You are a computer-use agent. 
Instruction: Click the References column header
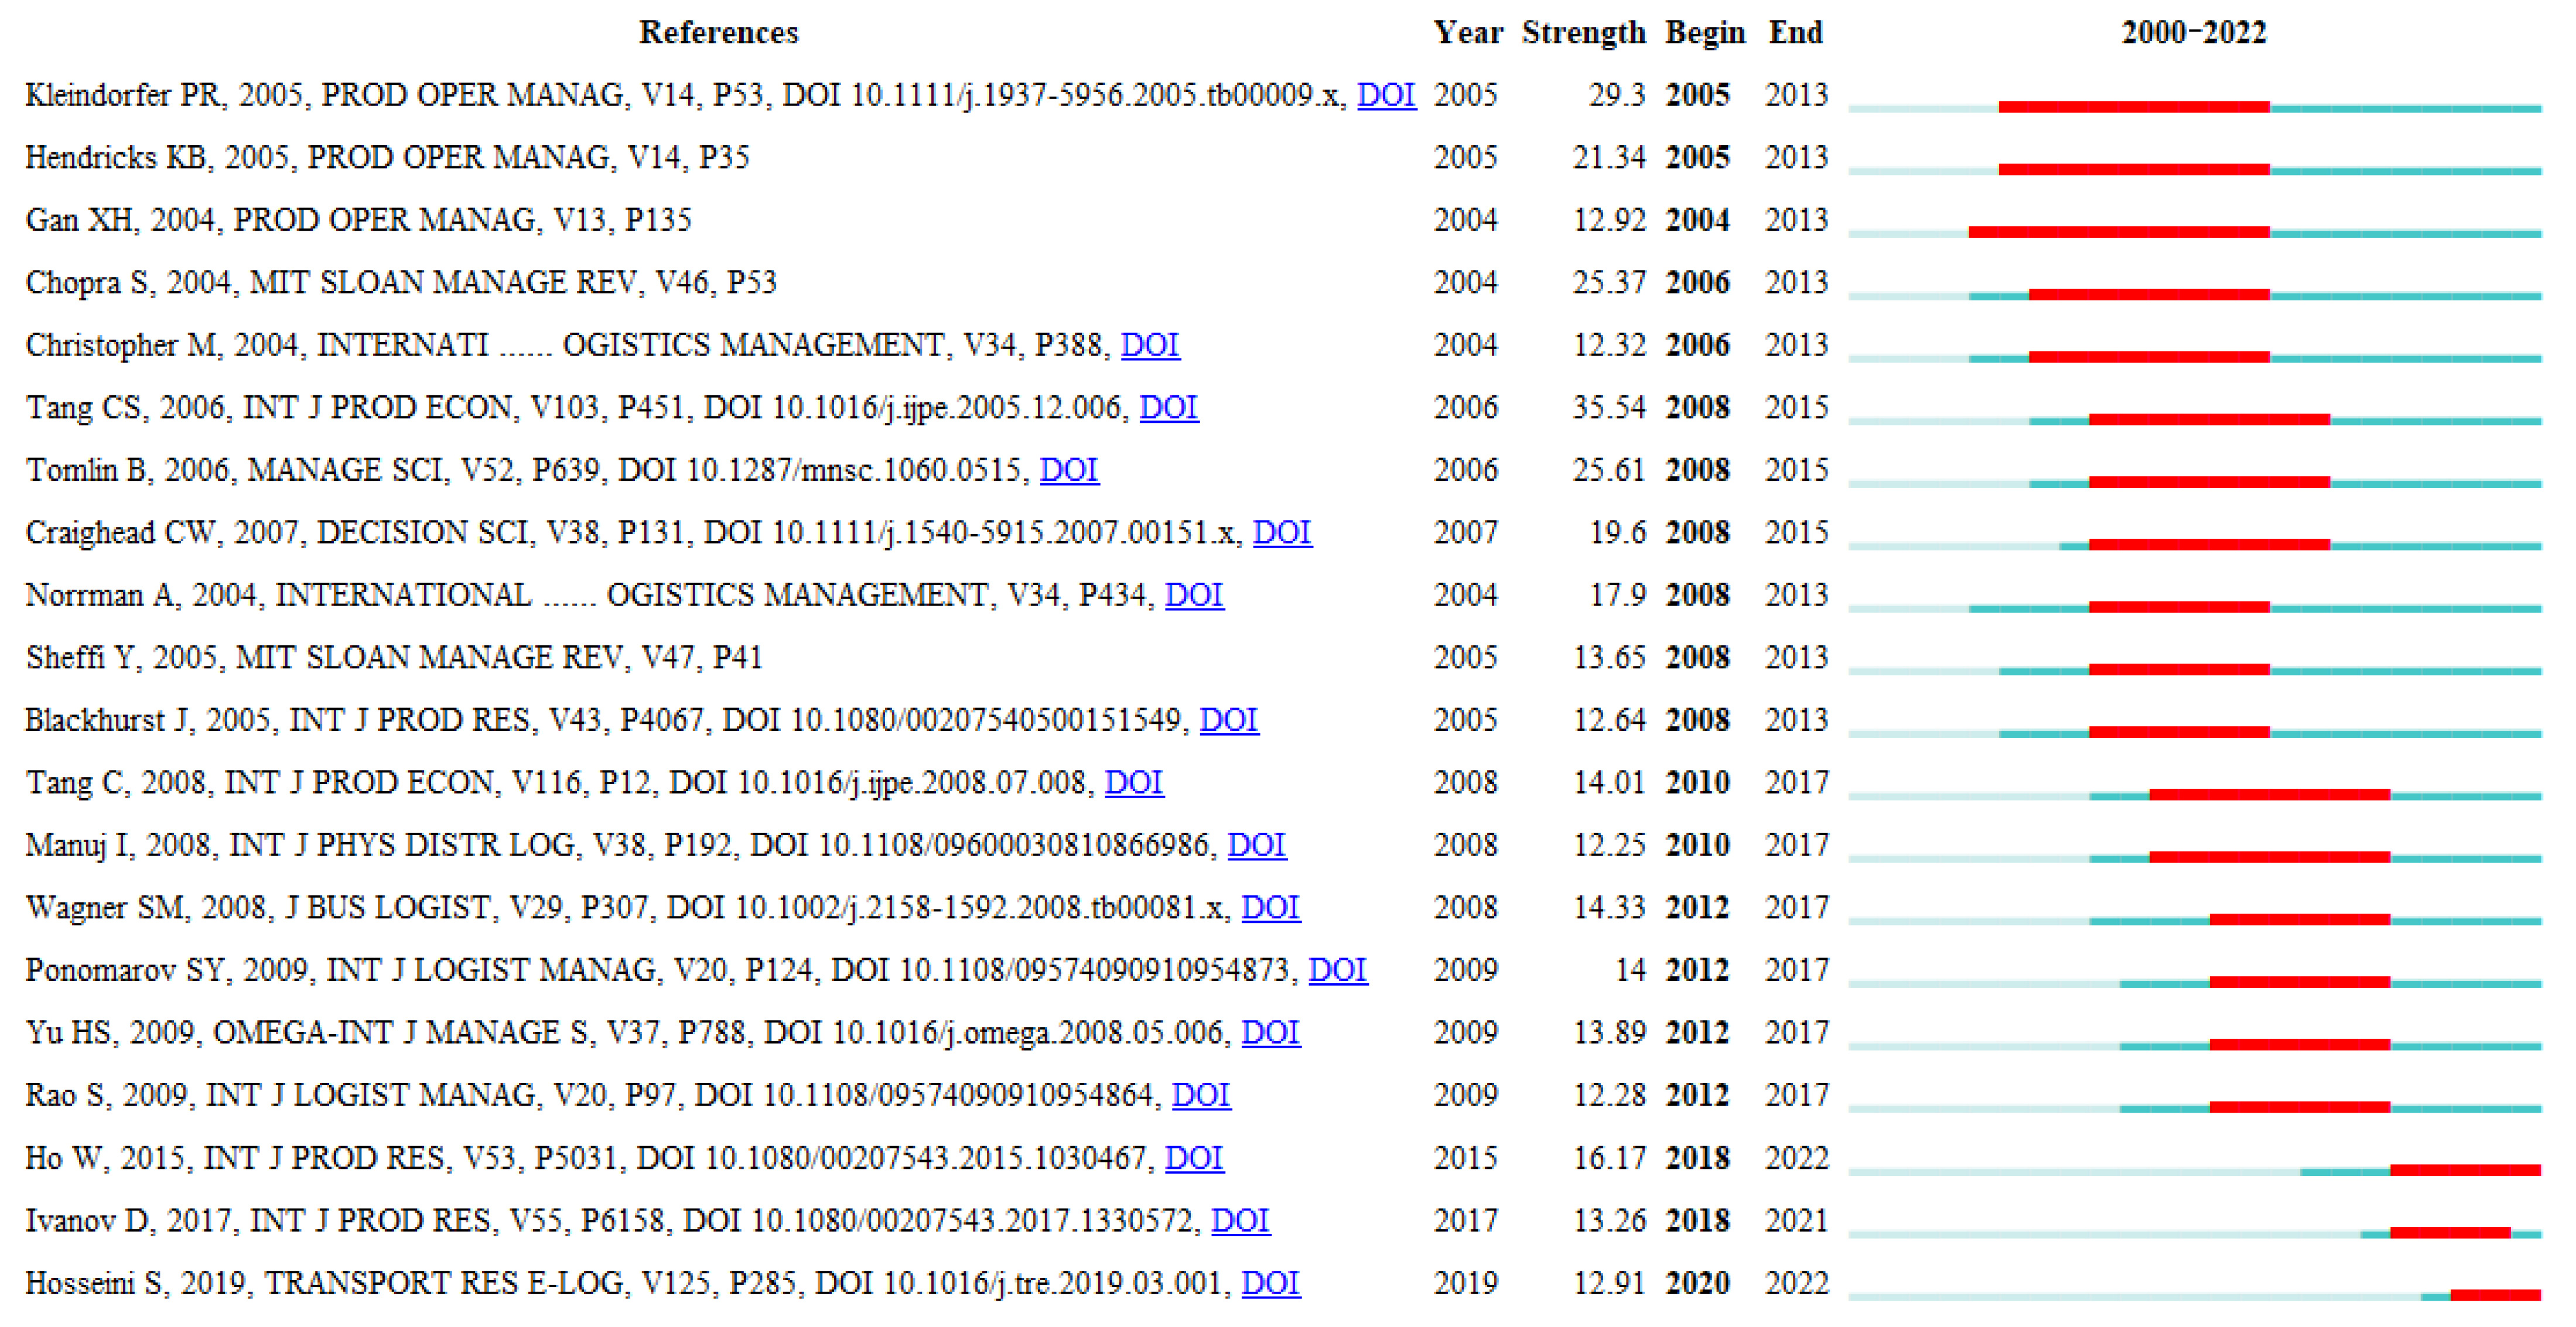pyautogui.click(x=718, y=32)
